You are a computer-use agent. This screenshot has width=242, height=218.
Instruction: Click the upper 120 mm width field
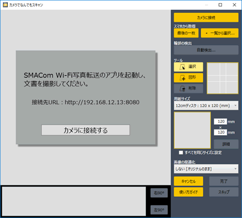click(x=220, y=122)
